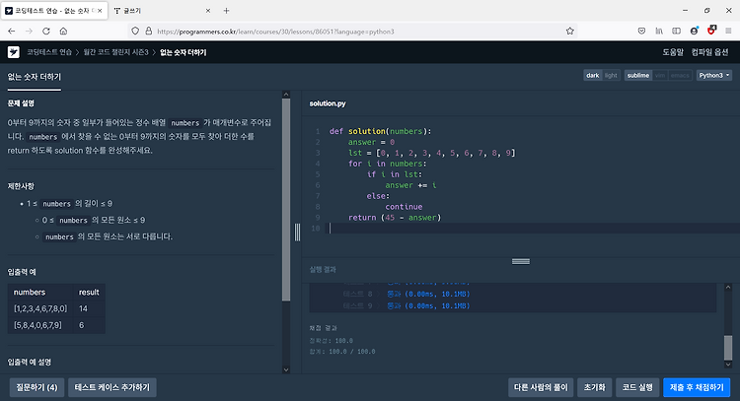This screenshot has width=740, height=401.
Task: Open the Pocket save icon
Action: point(641,32)
